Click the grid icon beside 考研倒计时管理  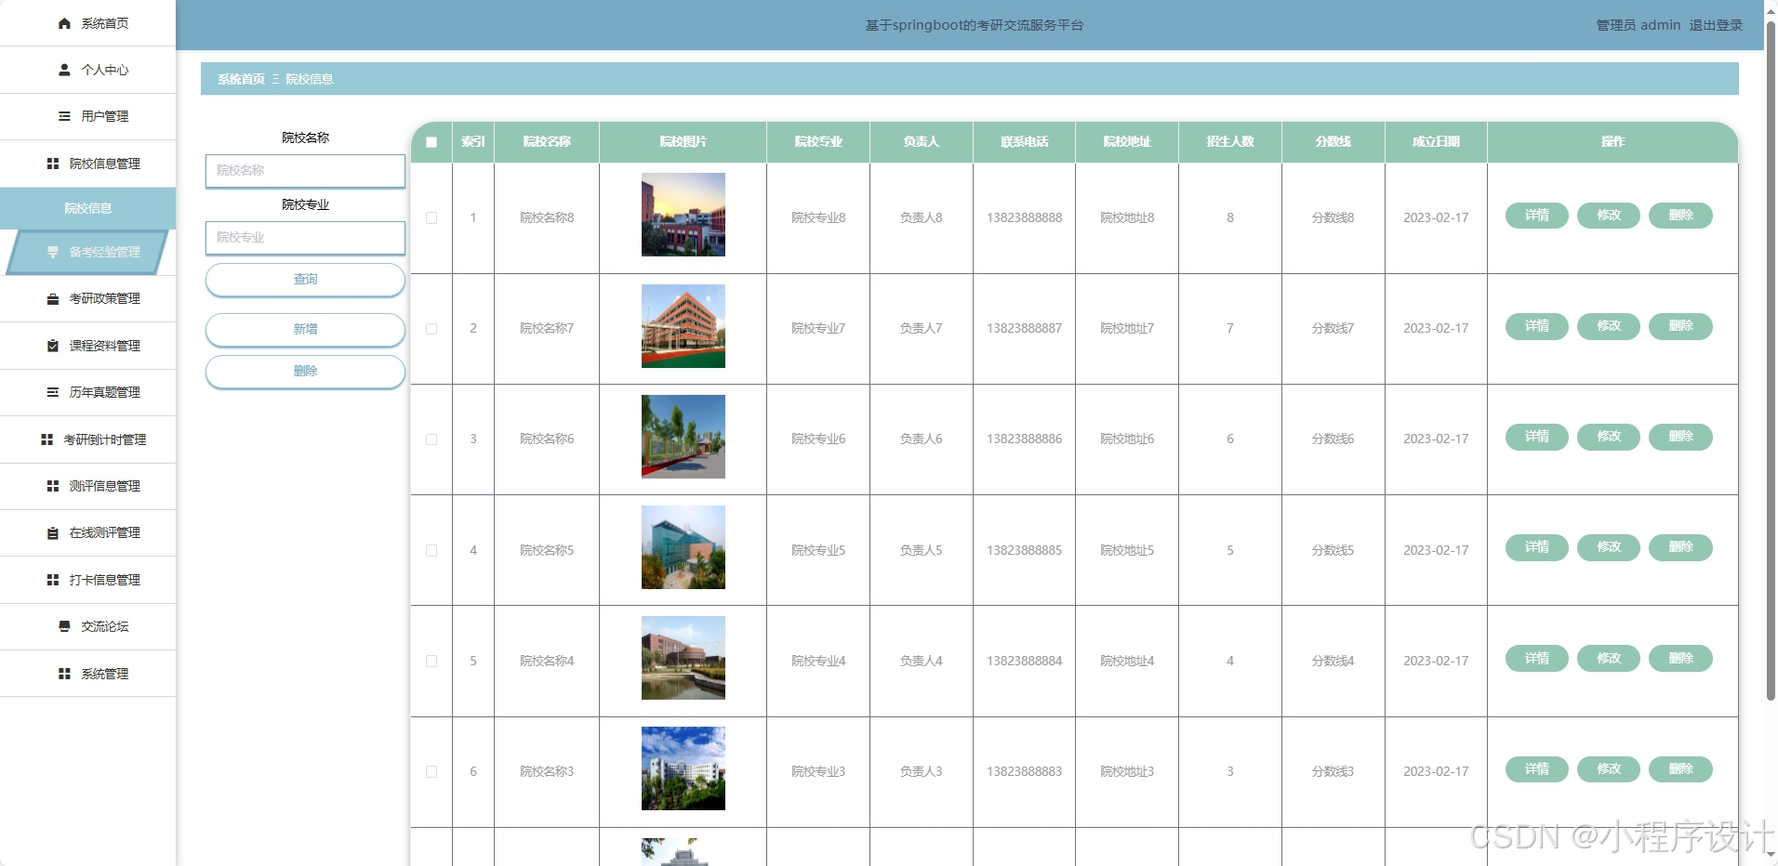(x=46, y=440)
